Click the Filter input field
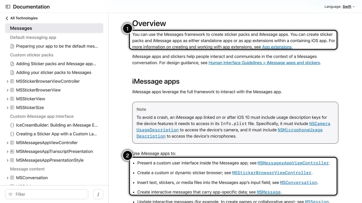This screenshot has width=362, height=203. (46, 194)
